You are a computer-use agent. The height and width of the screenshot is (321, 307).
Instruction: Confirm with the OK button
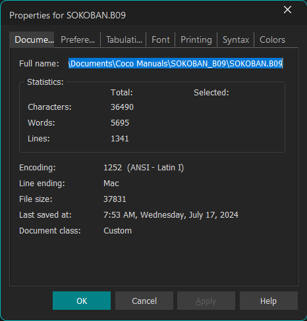82,301
